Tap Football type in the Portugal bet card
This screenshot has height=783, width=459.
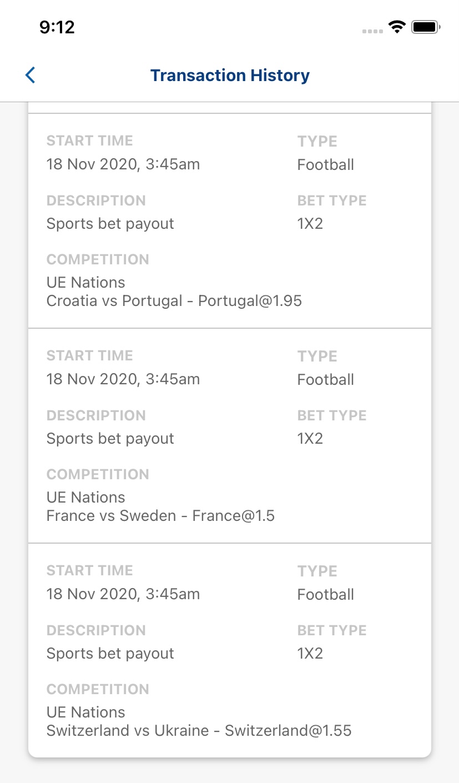pos(326,165)
